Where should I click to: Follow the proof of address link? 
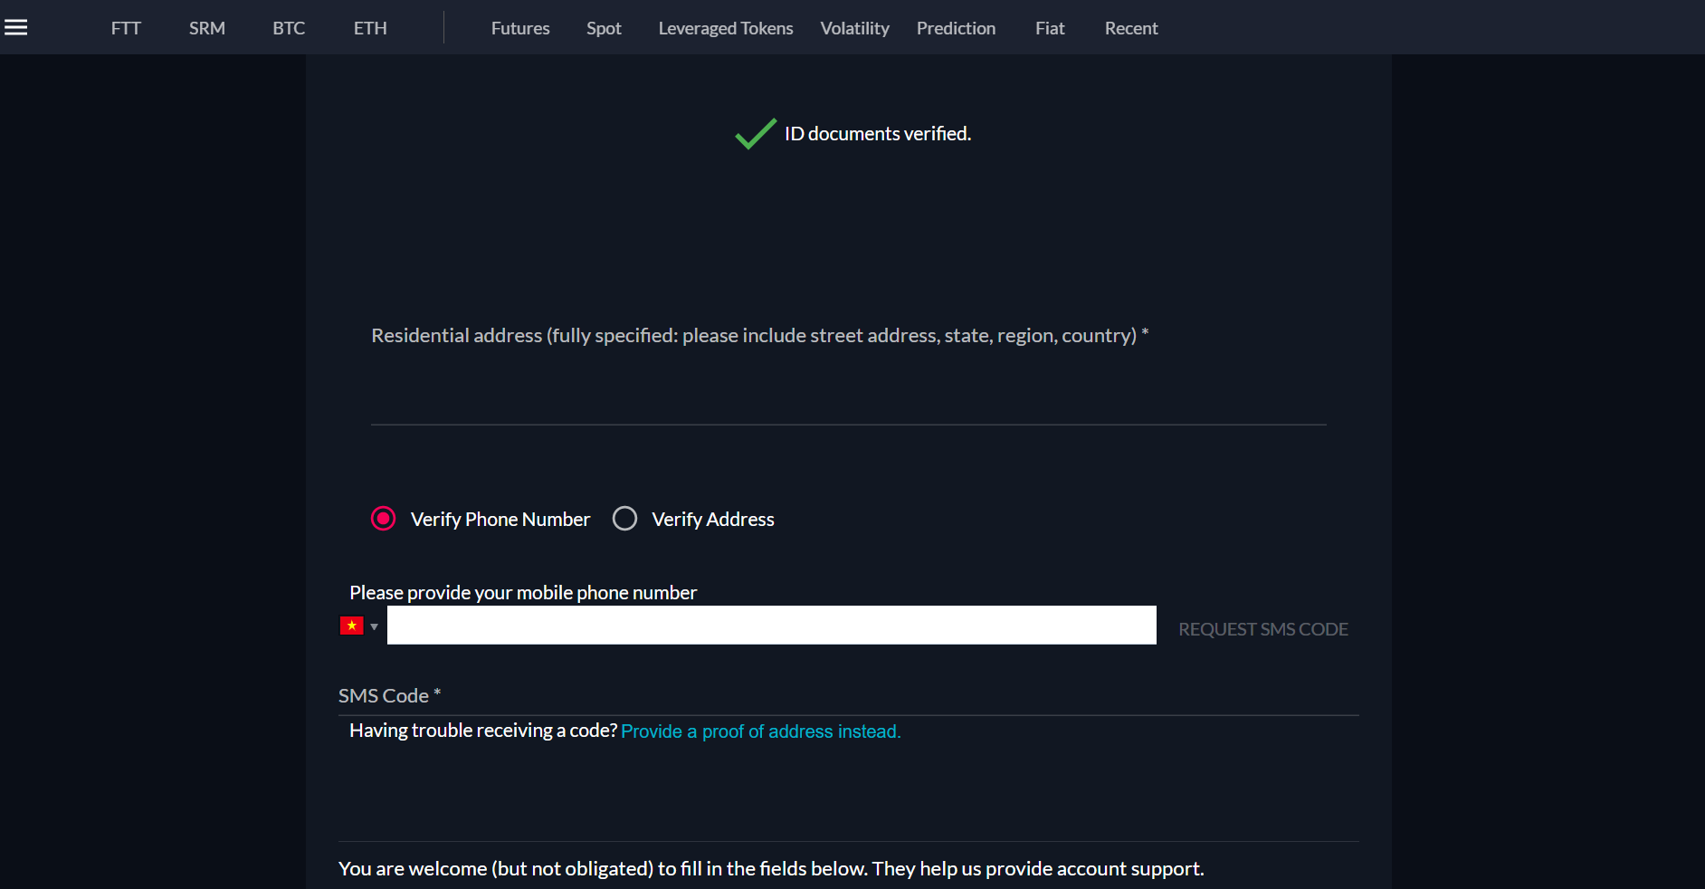(760, 731)
